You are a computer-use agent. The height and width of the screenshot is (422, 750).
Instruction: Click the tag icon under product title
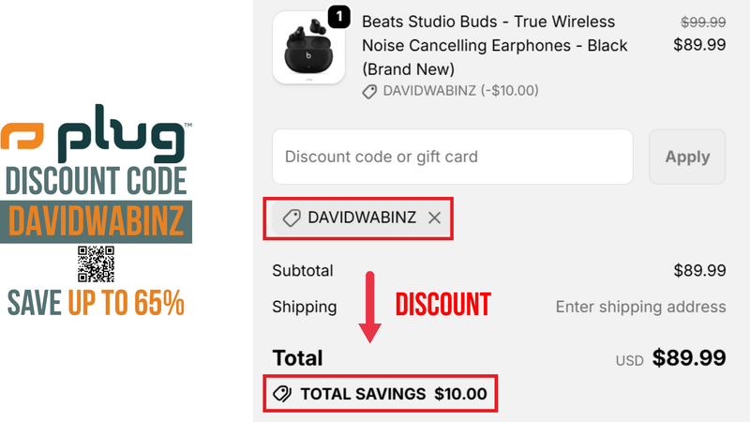tap(370, 91)
